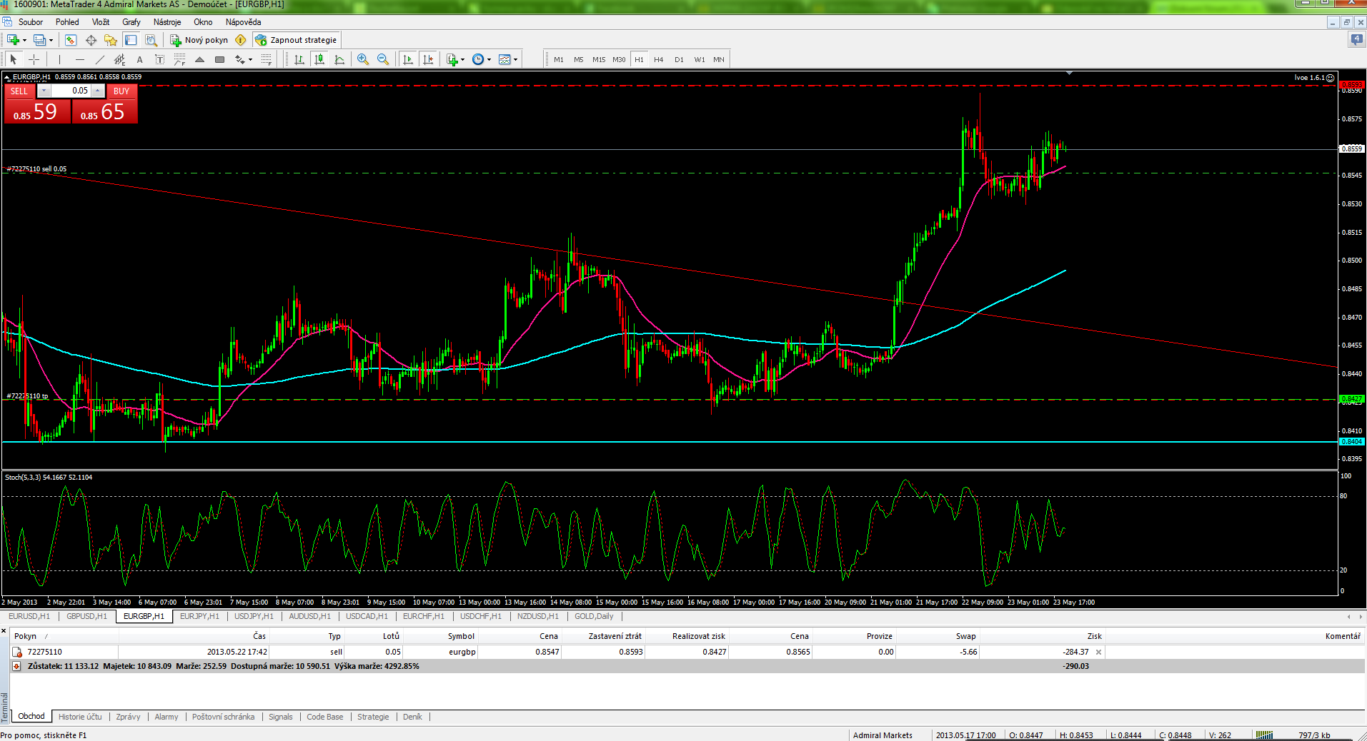The width and height of the screenshot is (1367, 741).
Task: Open the Nástroje menu
Action: click(167, 22)
